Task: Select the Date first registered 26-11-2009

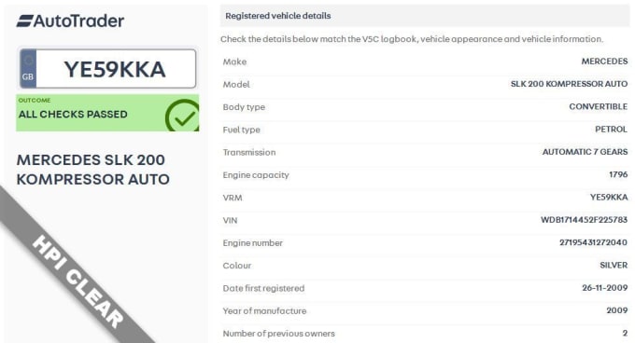Action: (604, 288)
